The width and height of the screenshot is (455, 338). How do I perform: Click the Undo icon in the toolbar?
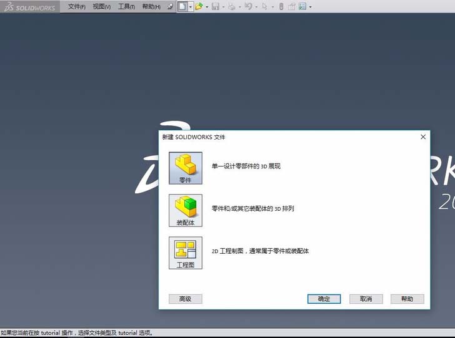point(248,6)
